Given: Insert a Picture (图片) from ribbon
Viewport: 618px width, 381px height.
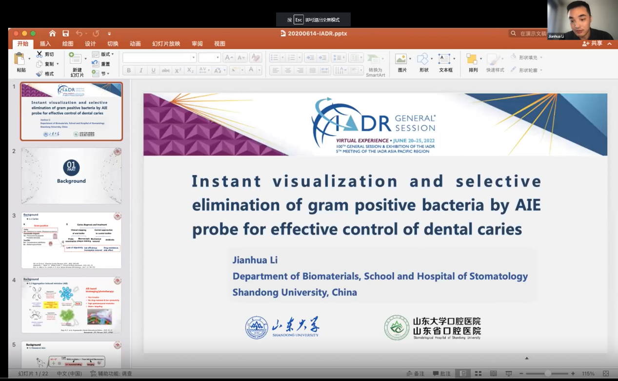Looking at the screenshot, I should coord(401,60).
